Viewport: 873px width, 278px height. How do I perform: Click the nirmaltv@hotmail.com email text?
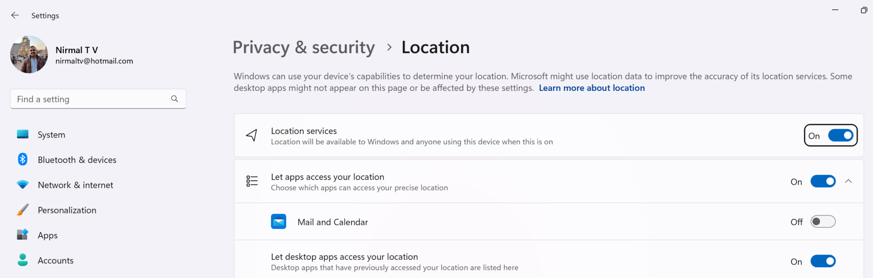point(94,61)
